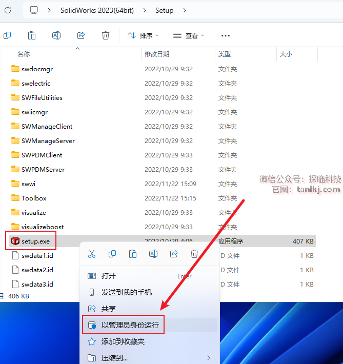Screen dimensions: 343x364
Task: Choose 以管理员身份运行 in context menu
Action: [x=149, y=325]
